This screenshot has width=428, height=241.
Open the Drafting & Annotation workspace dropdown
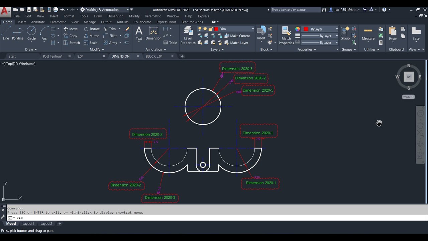[105, 10]
